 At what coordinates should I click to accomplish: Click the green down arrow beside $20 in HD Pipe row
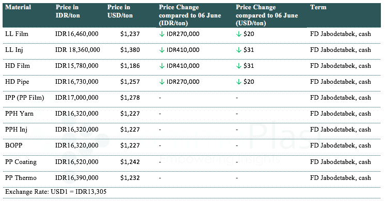[x=238, y=82]
